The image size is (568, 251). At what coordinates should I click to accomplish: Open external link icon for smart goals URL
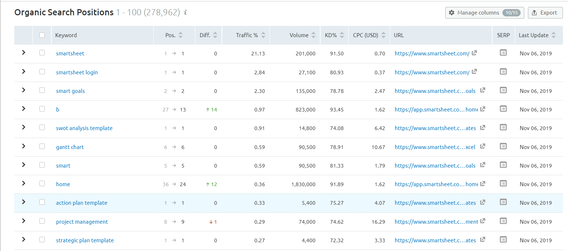482,90
